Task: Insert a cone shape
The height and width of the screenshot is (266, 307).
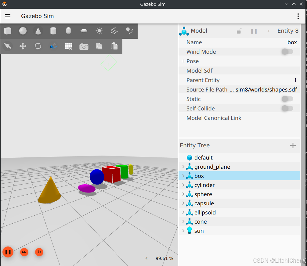Action: pyautogui.click(x=38, y=31)
